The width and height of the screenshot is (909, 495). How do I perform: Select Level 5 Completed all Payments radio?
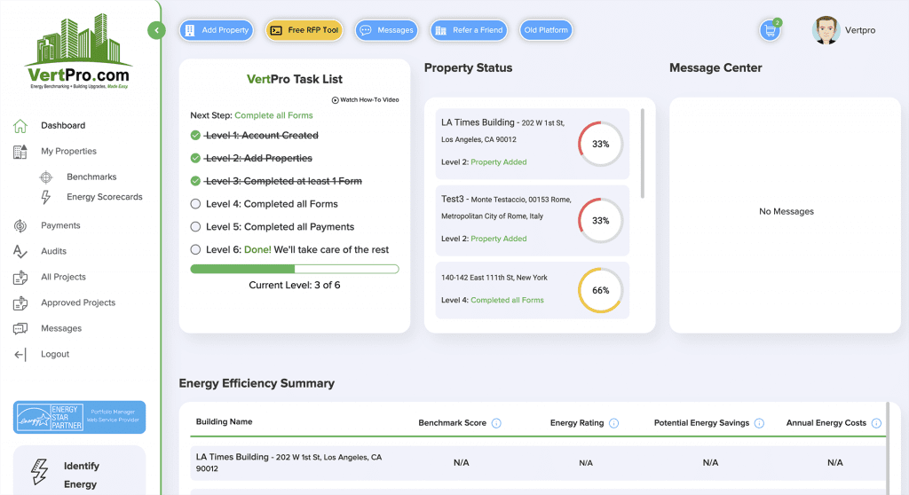(x=195, y=226)
